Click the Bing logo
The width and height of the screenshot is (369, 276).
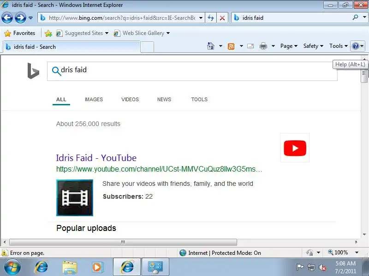[x=33, y=71]
